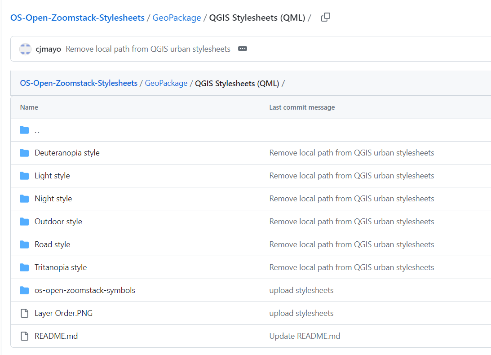Open the Outdoor style folder

tap(58, 221)
